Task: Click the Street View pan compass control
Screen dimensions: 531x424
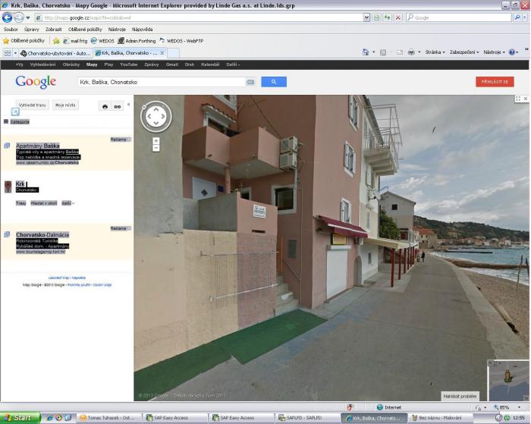Action: pyautogui.click(x=156, y=116)
